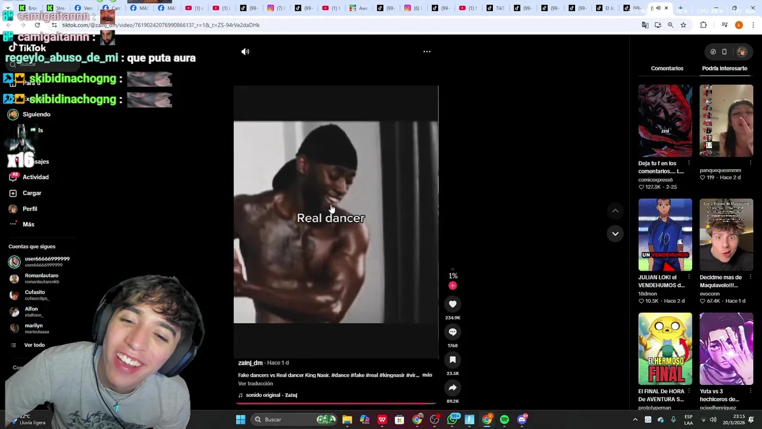Image resolution: width=762 pixels, height=429 pixels.
Task: Mute the TikTok video sound
Action: click(x=245, y=52)
